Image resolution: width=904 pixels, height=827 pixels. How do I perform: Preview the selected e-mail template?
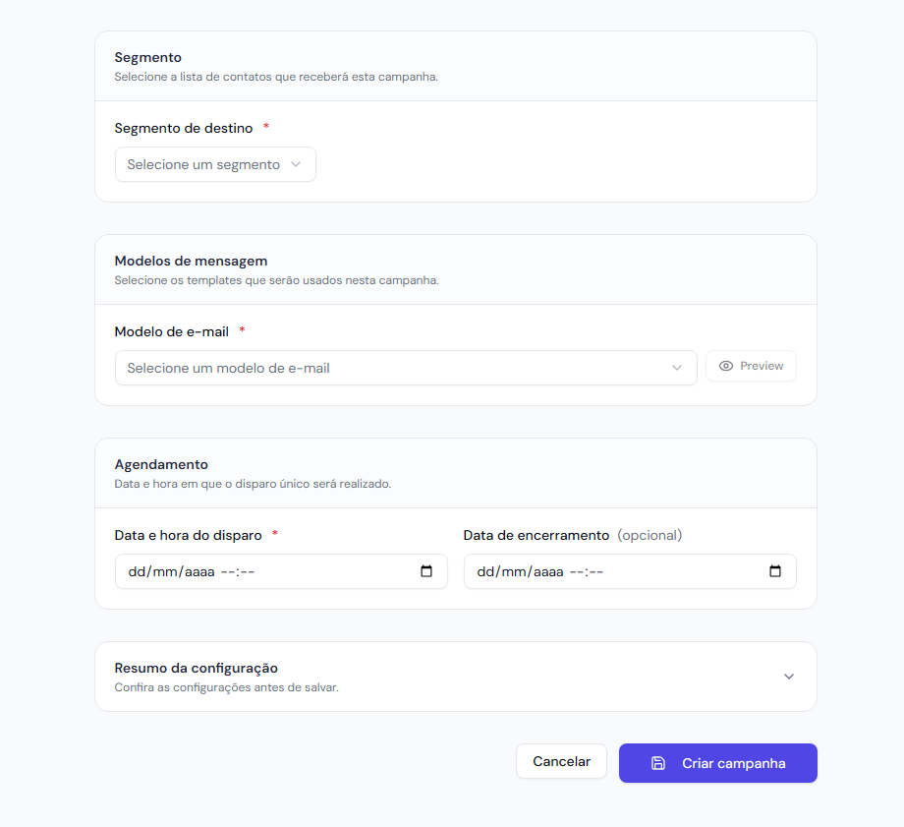tap(751, 366)
